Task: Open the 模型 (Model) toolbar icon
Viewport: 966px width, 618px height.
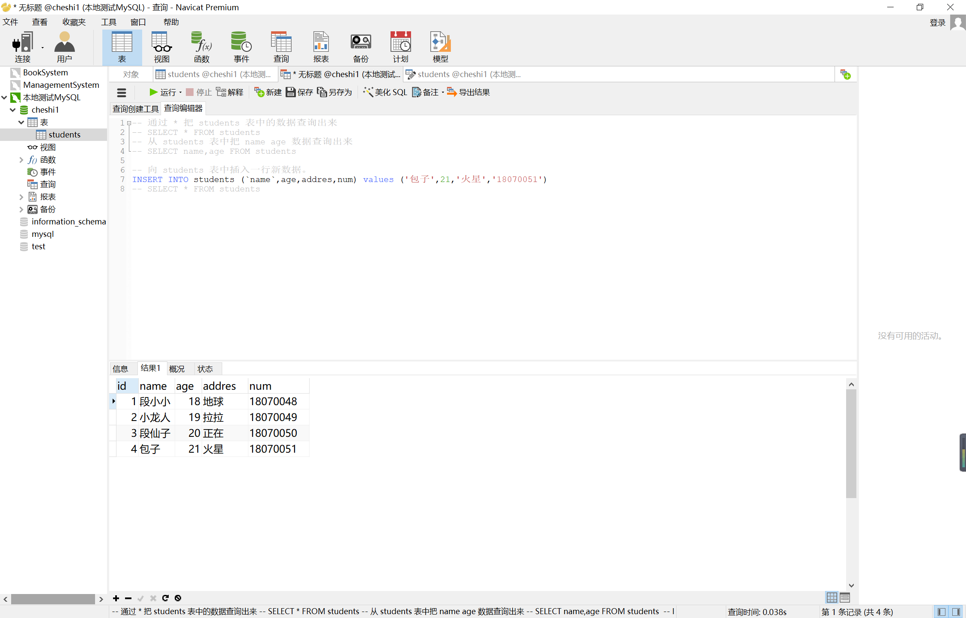Action: coord(440,47)
